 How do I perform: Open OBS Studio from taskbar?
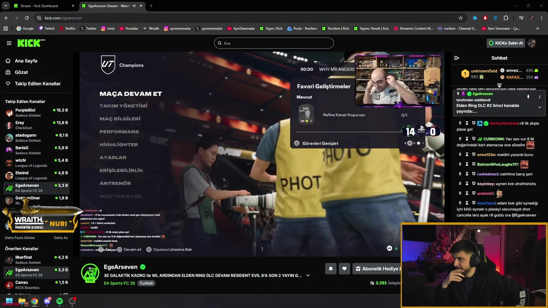tap(72, 301)
